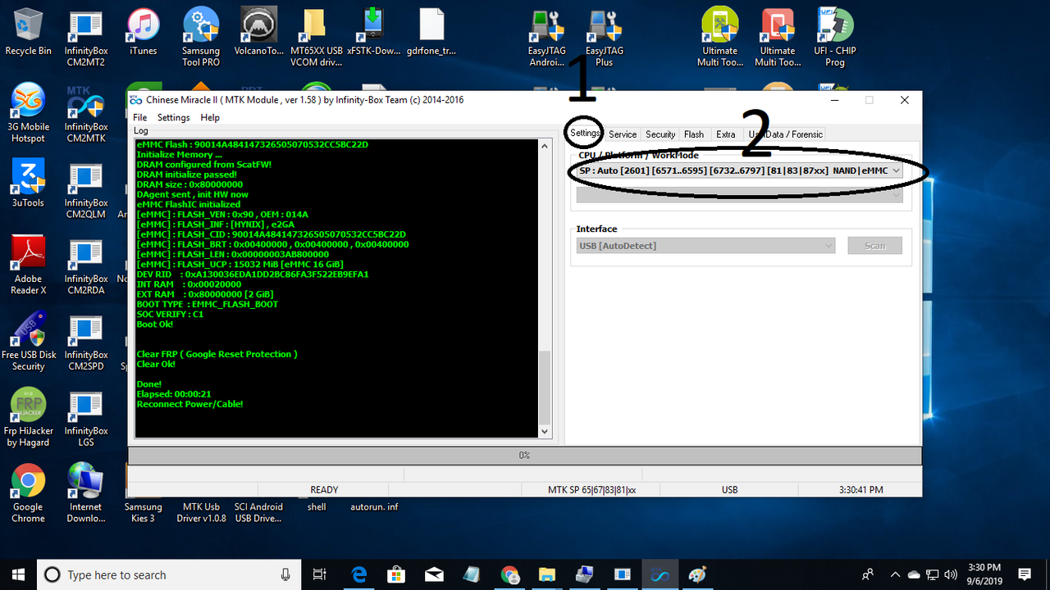The height and width of the screenshot is (590, 1050).
Task: Open the gdrfone_tr file icon
Action: point(431,33)
